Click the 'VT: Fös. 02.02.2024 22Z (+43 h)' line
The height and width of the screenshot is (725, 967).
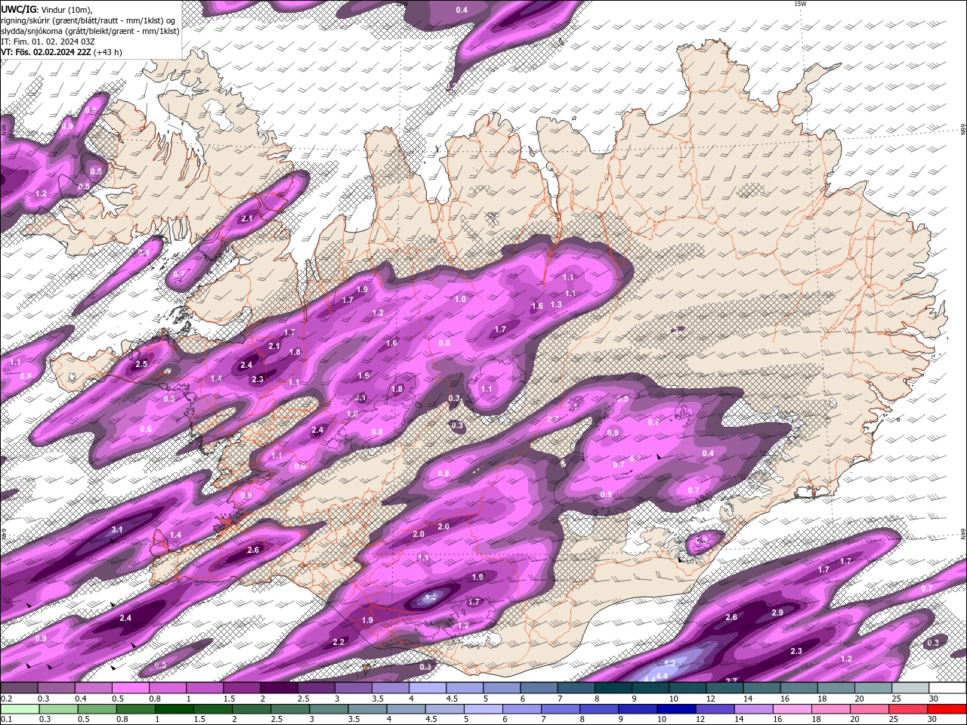pyautogui.click(x=61, y=52)
